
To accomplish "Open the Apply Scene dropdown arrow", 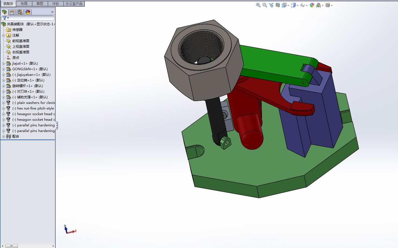I will (x=322, y=5).
